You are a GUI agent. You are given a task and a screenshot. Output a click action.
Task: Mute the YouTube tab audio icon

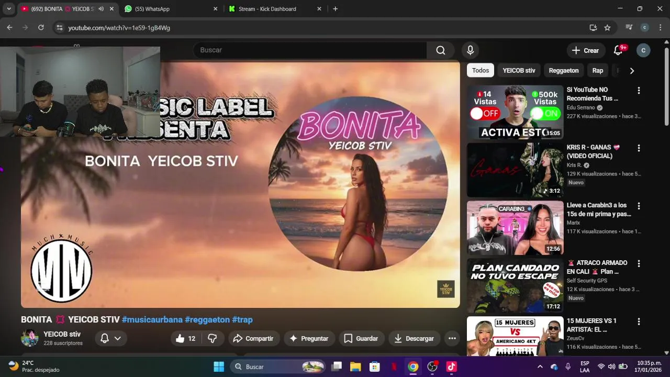101,9
